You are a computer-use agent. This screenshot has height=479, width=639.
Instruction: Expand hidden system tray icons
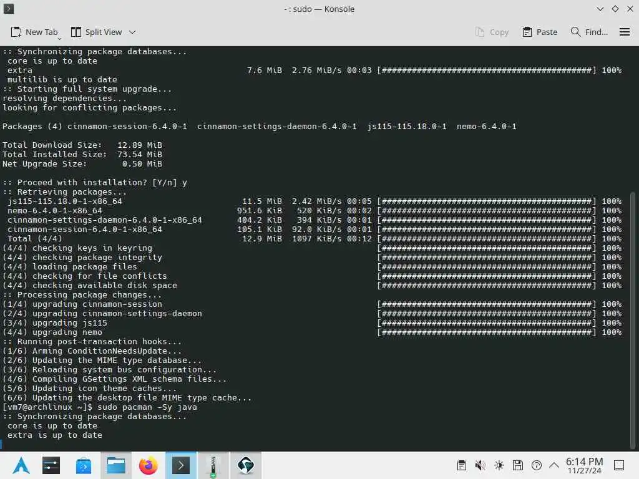[554, 465]
